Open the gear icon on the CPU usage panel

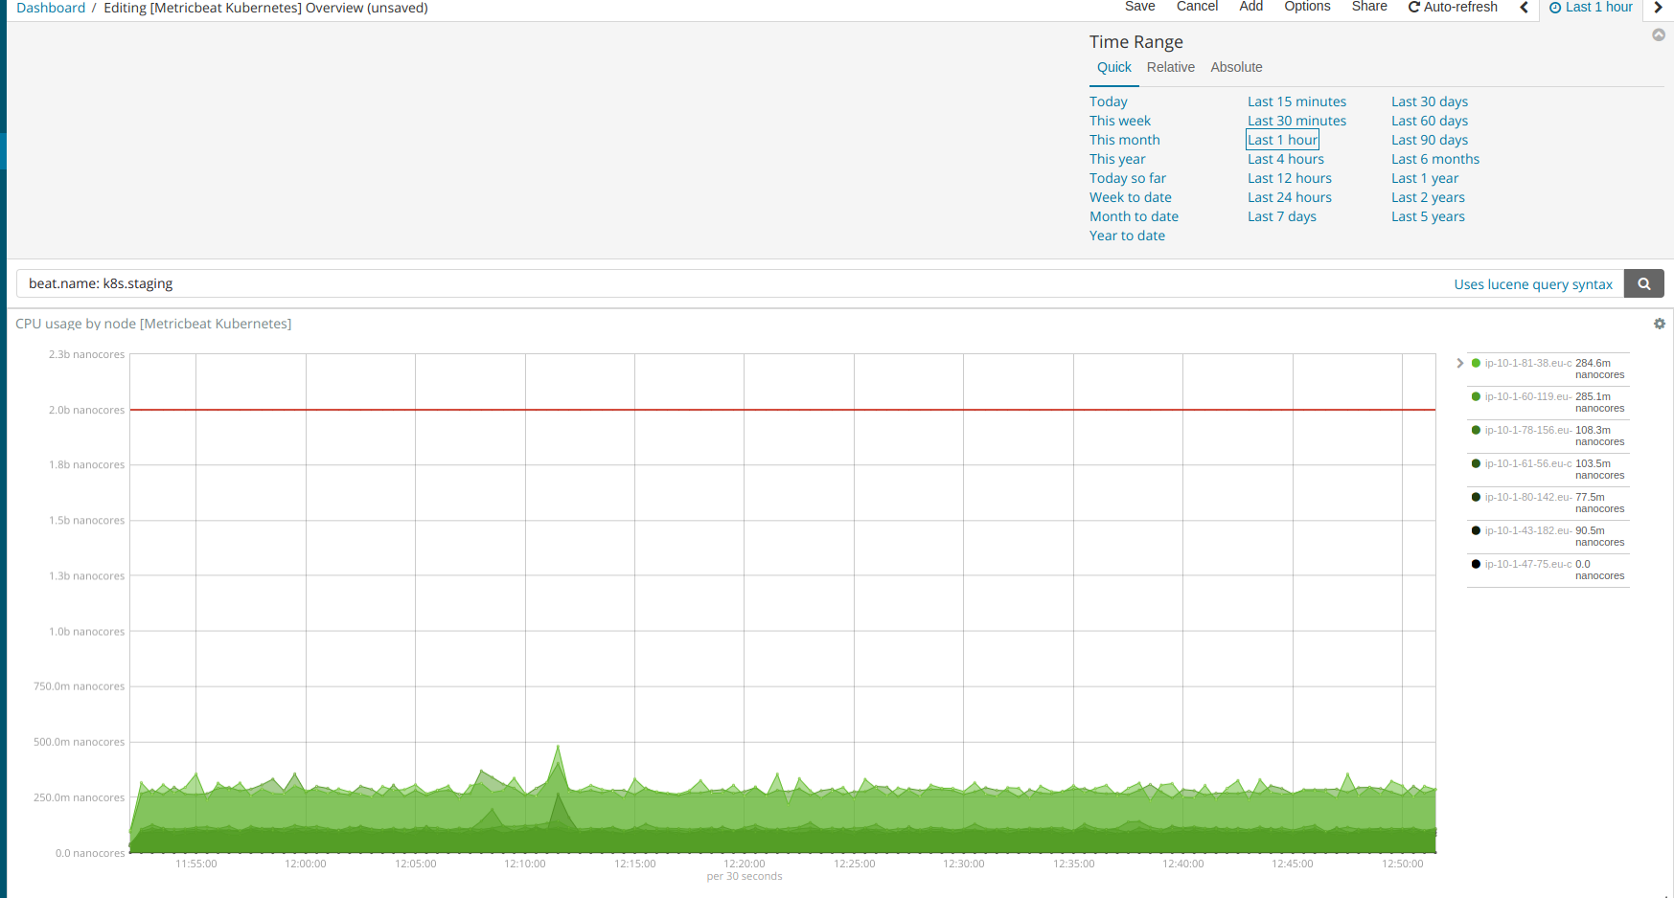[1659, 324]
